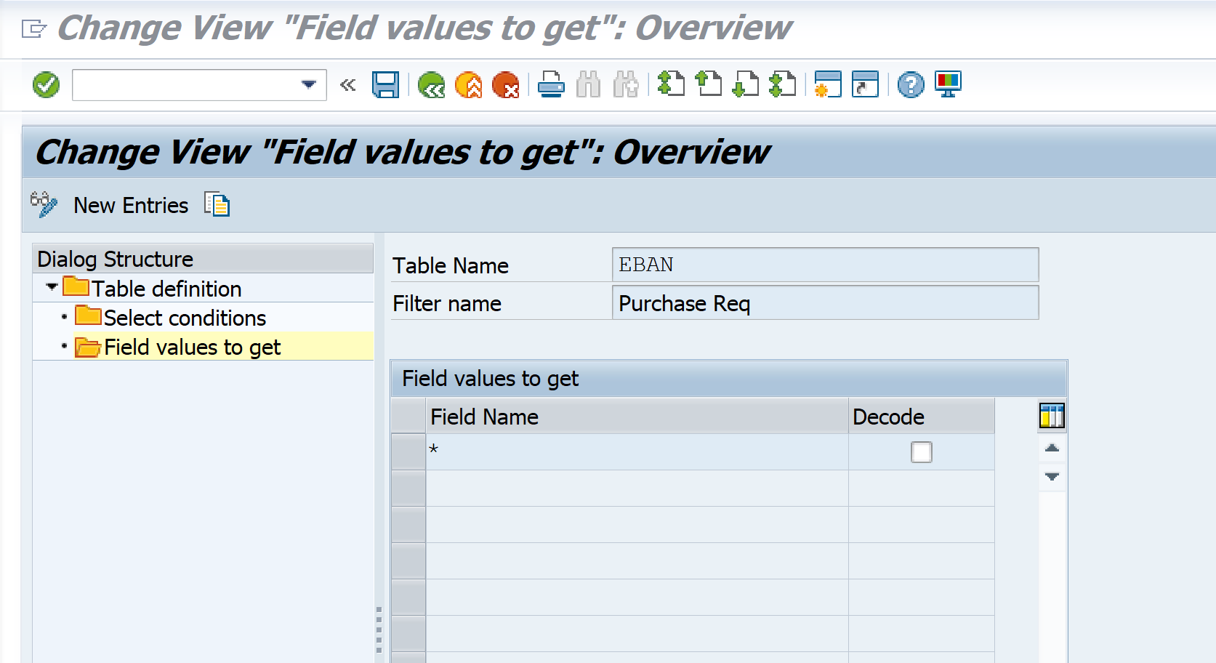Select the first row selector in table

click(408, 452)
